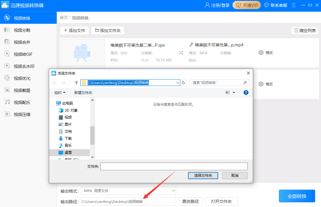Screen dimensions: 321x207
Task: Click 添加文件 button
Action: point(74,30)
